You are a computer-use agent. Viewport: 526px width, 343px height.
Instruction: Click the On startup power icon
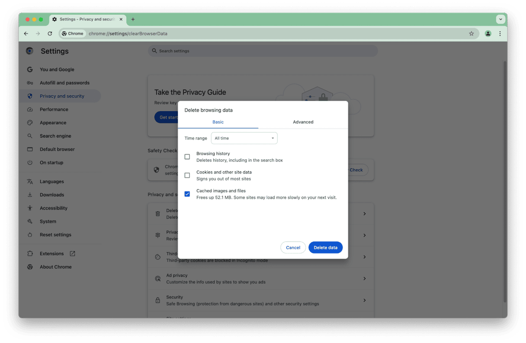pyautogui.click(x=30, y=163)
